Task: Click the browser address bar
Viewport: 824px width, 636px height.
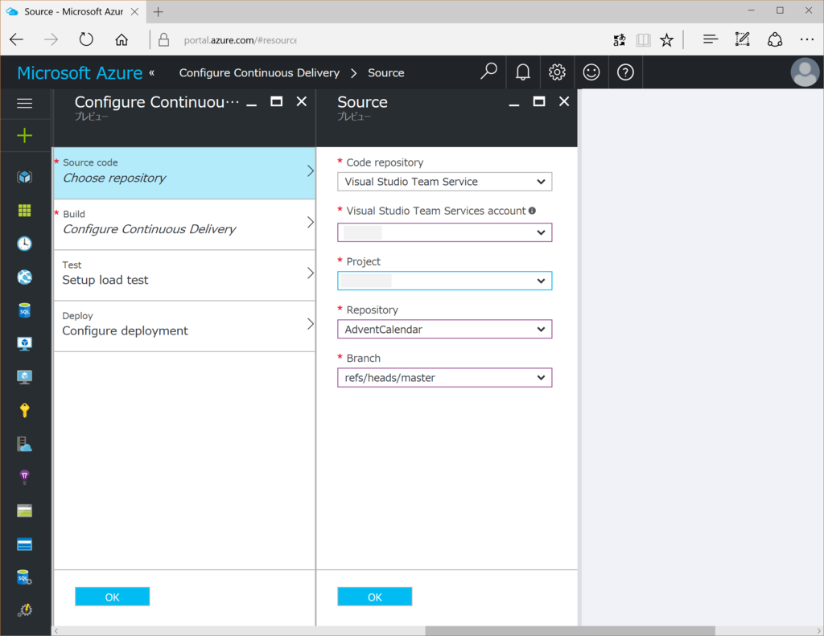Action: pos(240,40)
